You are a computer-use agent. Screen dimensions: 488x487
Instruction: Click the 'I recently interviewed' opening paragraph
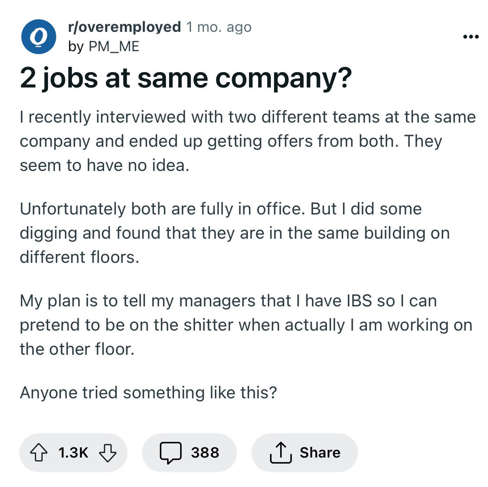[x=248, y=141]
